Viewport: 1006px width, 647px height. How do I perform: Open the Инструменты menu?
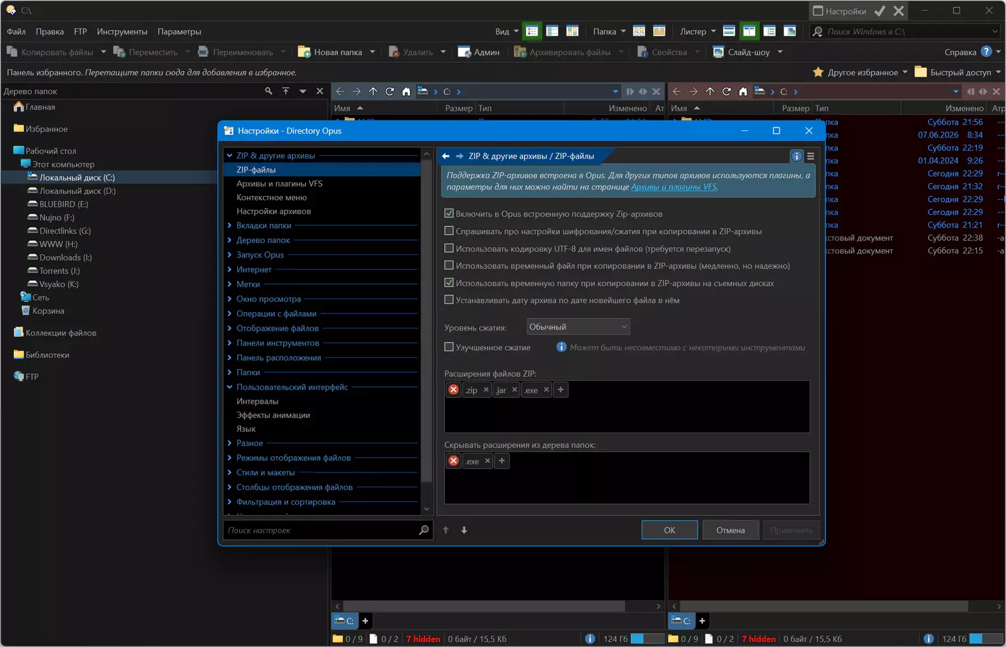[122, 32]
